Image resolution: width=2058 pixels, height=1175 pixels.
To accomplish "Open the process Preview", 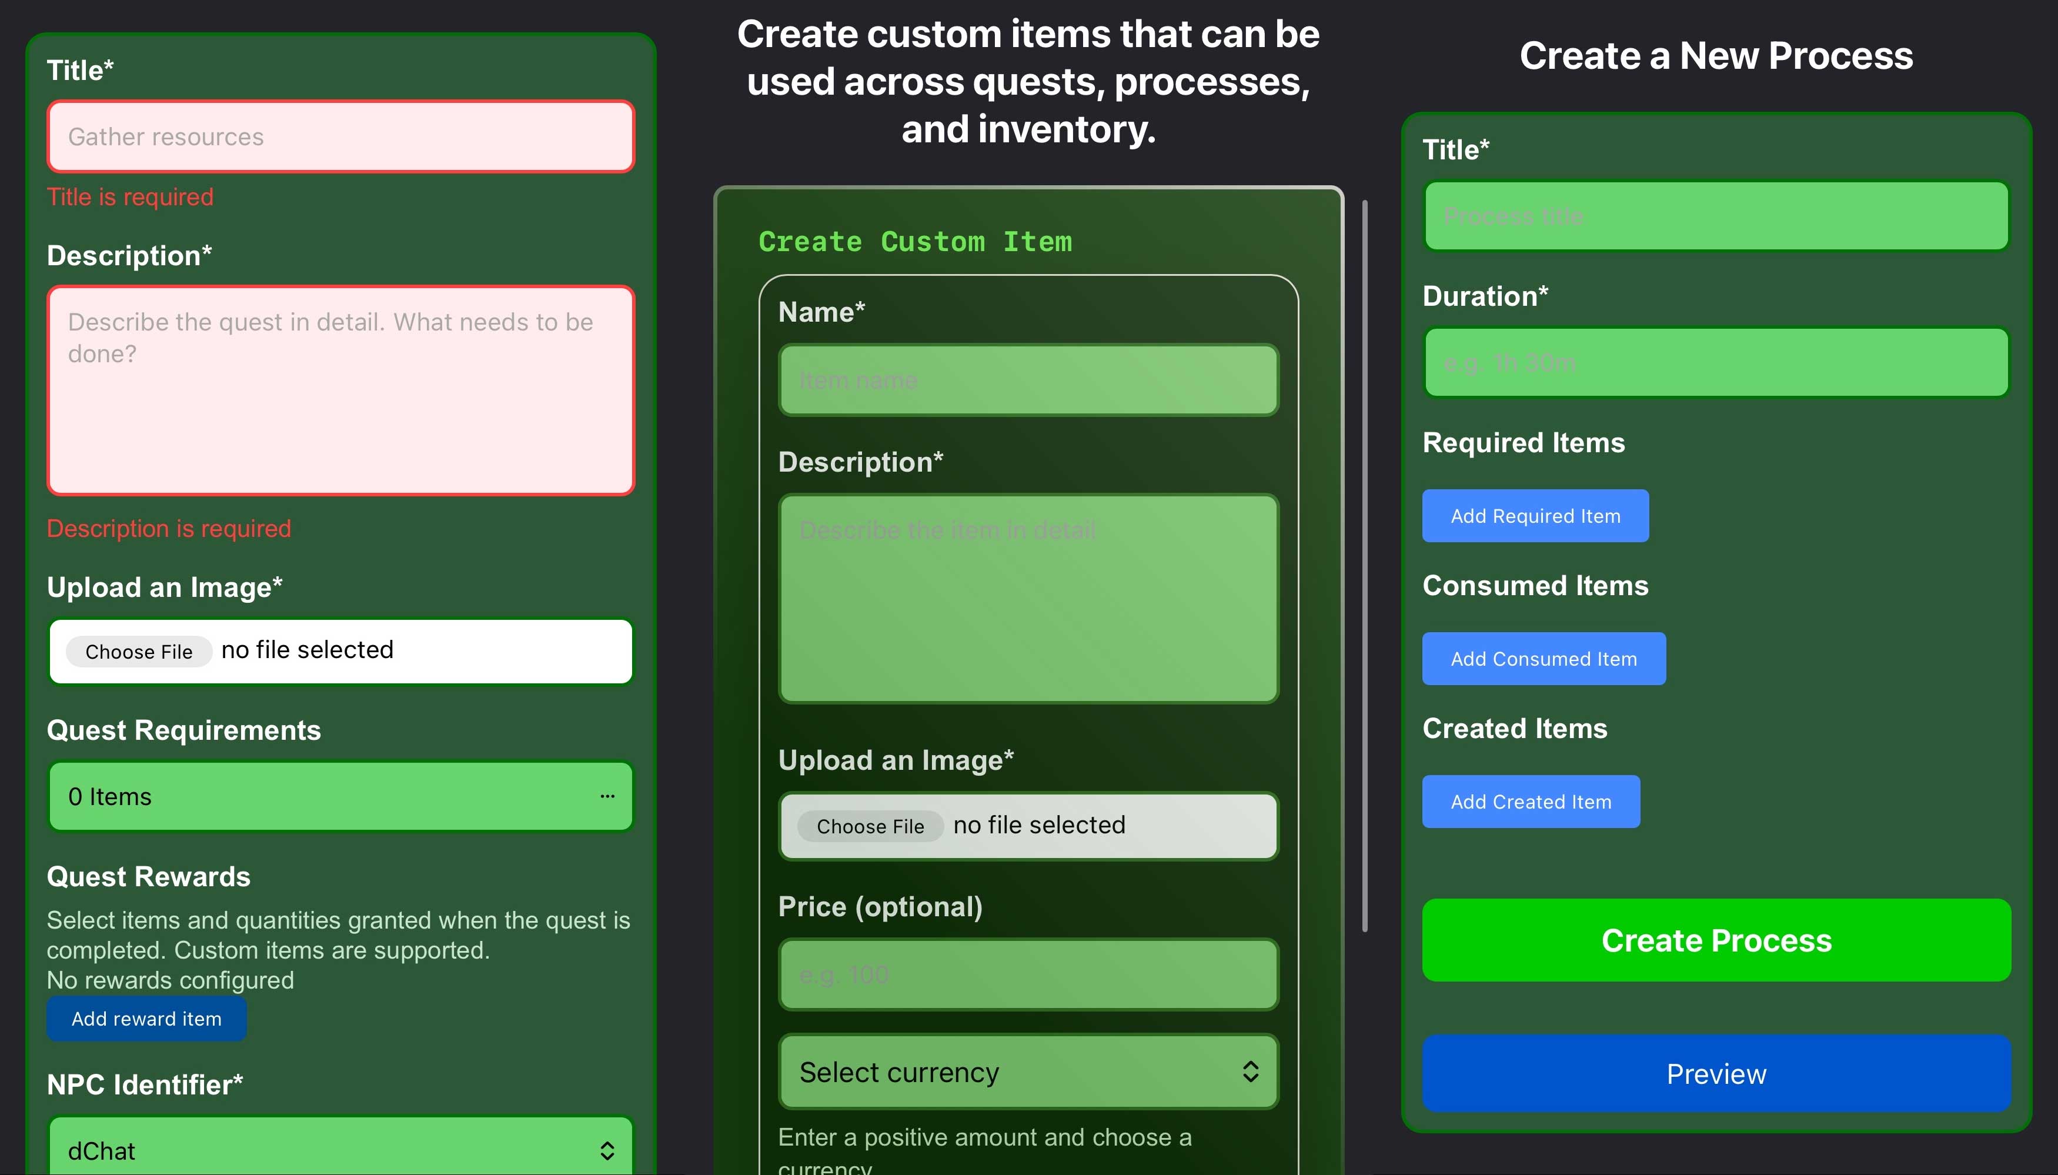I will [1715, 1073].
